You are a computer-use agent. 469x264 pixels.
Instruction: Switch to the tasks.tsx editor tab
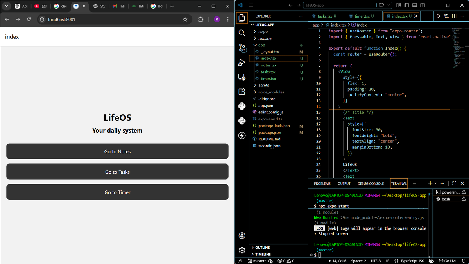[327, 16]
